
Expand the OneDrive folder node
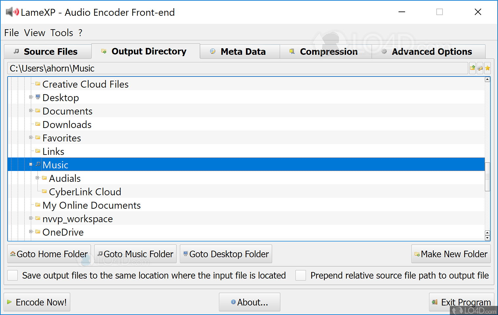click(x=31, y=232)
